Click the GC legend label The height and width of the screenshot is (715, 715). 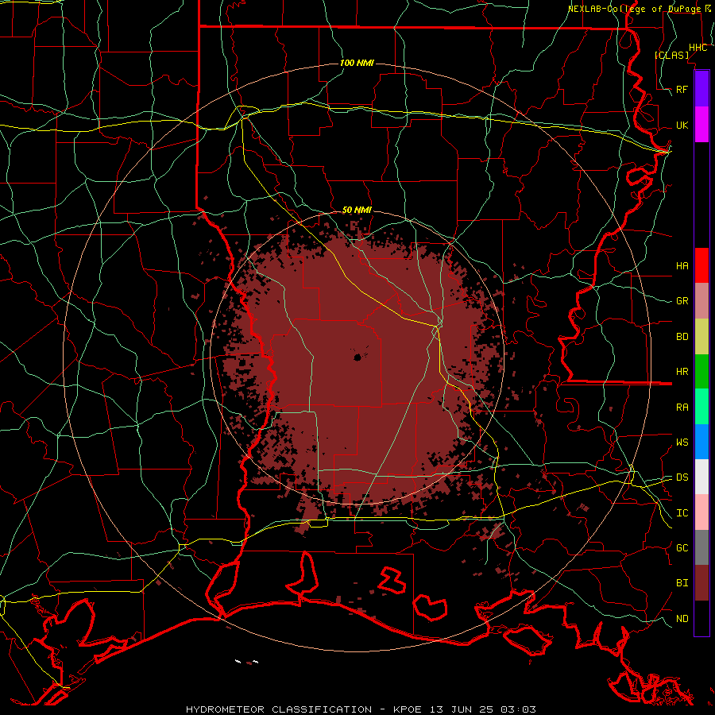tap(682, 548)
